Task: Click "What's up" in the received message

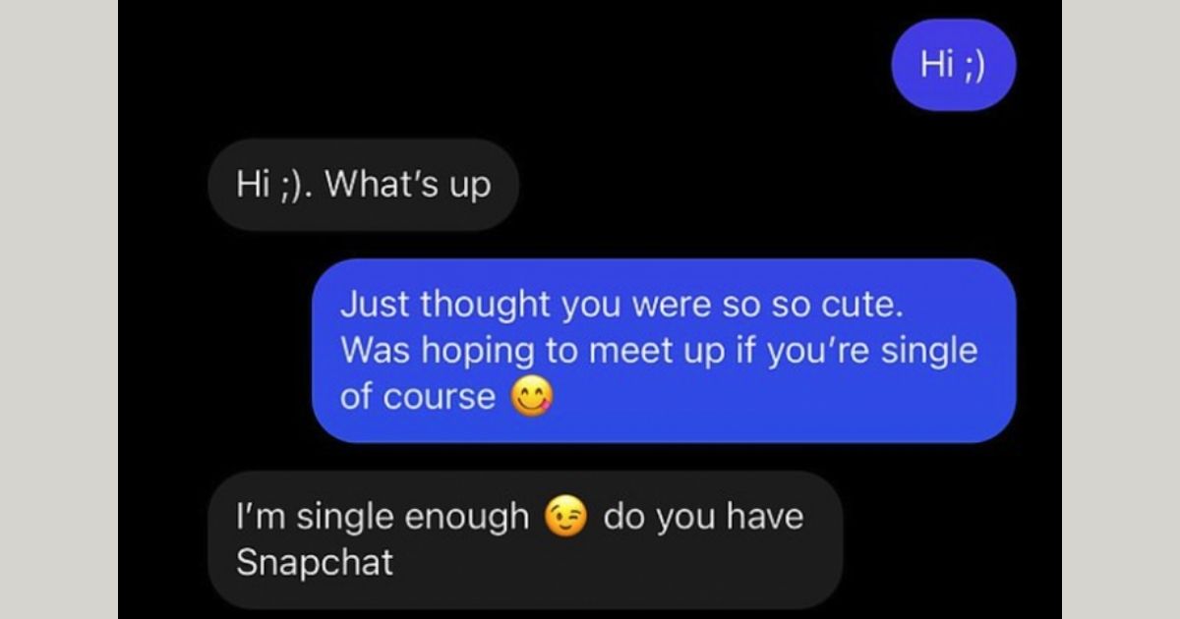Action: [x=407, y=185]
